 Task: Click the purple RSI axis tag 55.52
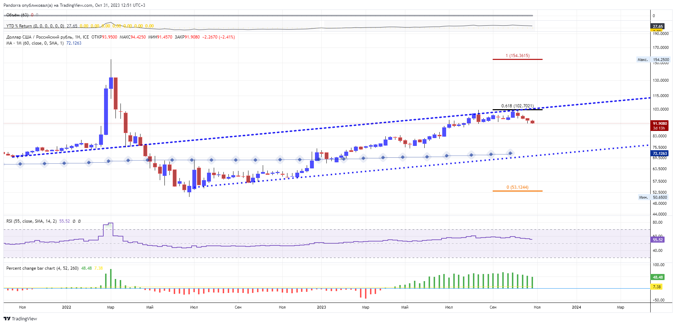[658, 240]
